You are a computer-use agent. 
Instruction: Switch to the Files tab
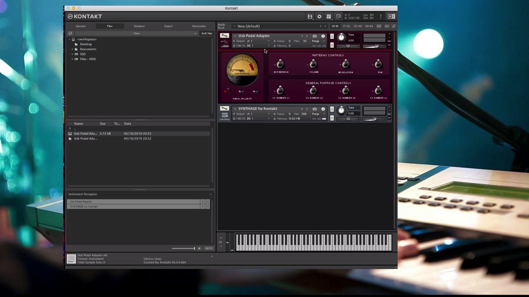(110, 26)
